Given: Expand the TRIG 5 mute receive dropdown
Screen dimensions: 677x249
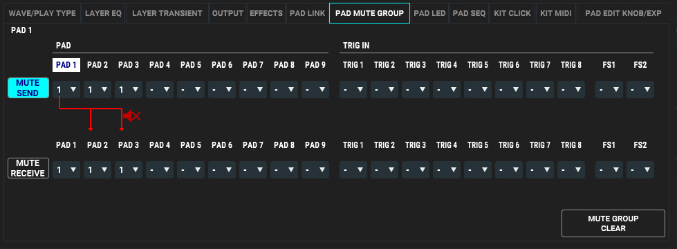Looking at the screenshot, I should pyautogui.click(x=478, y=170).
